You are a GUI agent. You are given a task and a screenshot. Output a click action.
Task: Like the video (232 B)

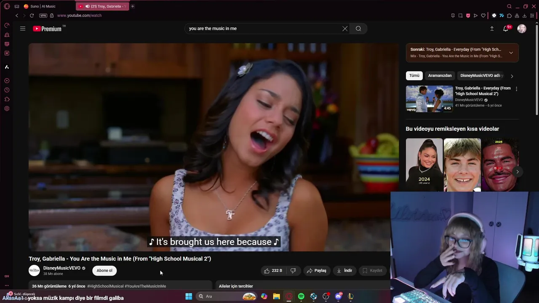(x=273, y=271)
